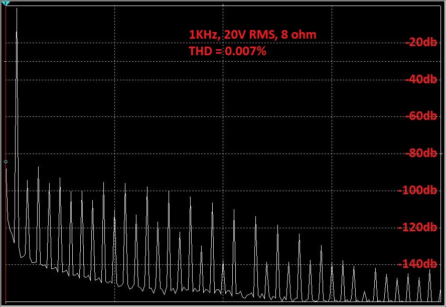Click the -40db scale label
The width and height of the screenshot is (446, 307).
pos(421,79)
